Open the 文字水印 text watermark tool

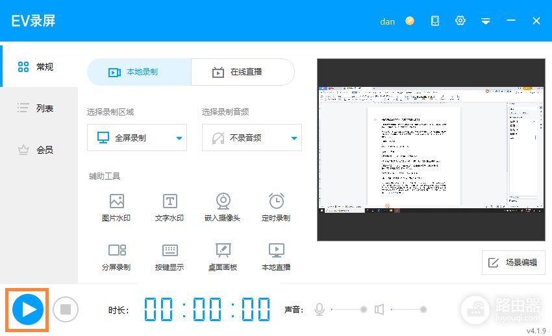coord(169,208)
